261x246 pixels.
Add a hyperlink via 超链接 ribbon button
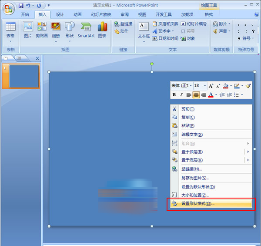tap(124, 24)
